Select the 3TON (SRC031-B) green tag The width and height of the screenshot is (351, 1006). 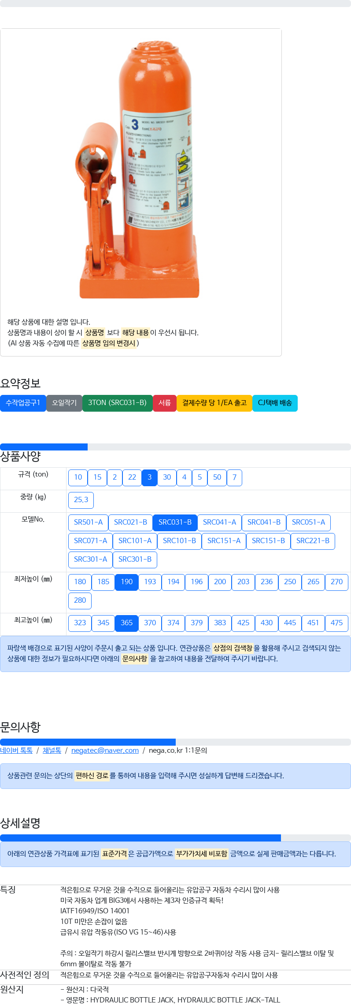click(x=117, y=403)
